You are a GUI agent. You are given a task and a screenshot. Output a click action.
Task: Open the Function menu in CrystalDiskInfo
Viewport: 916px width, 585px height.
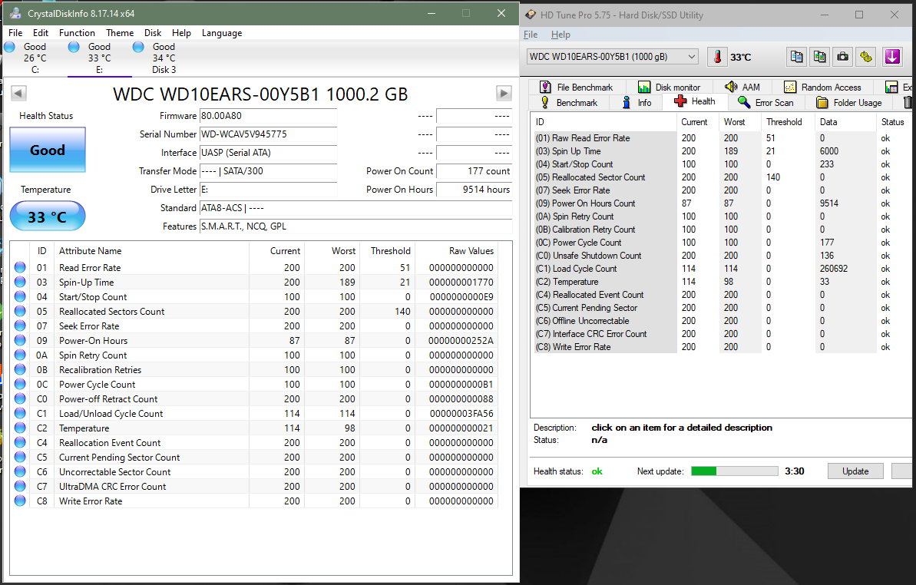77,33
